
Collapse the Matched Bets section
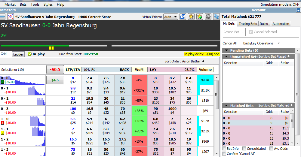[x=226, y=106]
